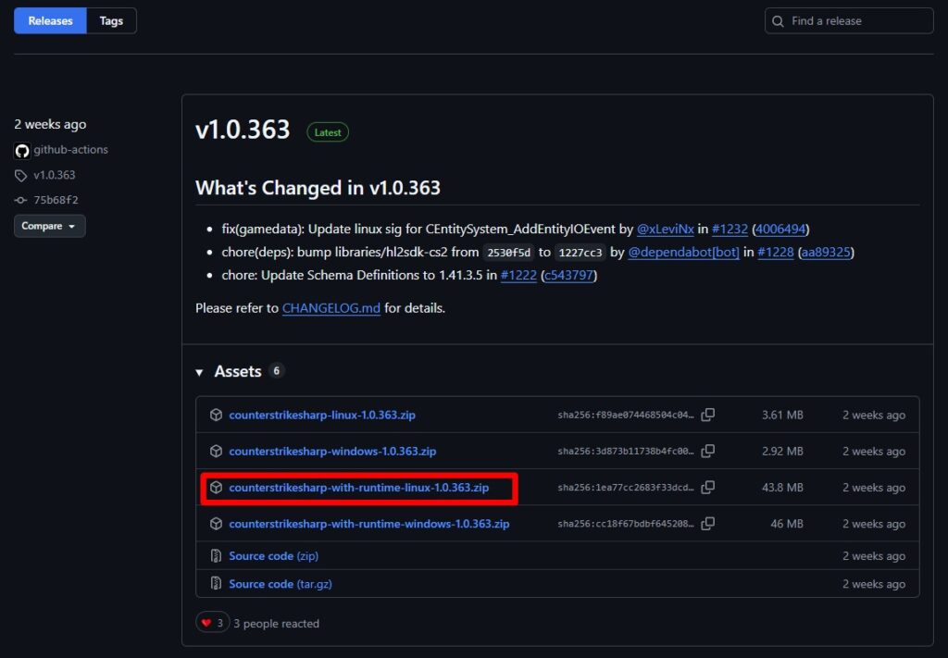Viewport: 948px width, 658px height.
Task: Switch to the Tags tab
Action: point(111,20)
